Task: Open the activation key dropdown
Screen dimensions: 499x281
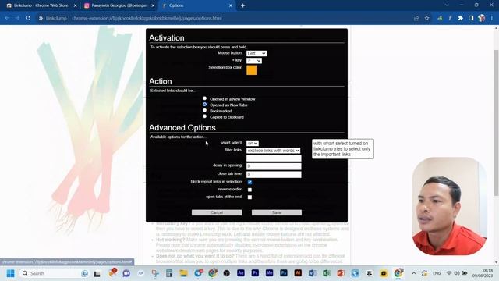Action: [254, 61]
